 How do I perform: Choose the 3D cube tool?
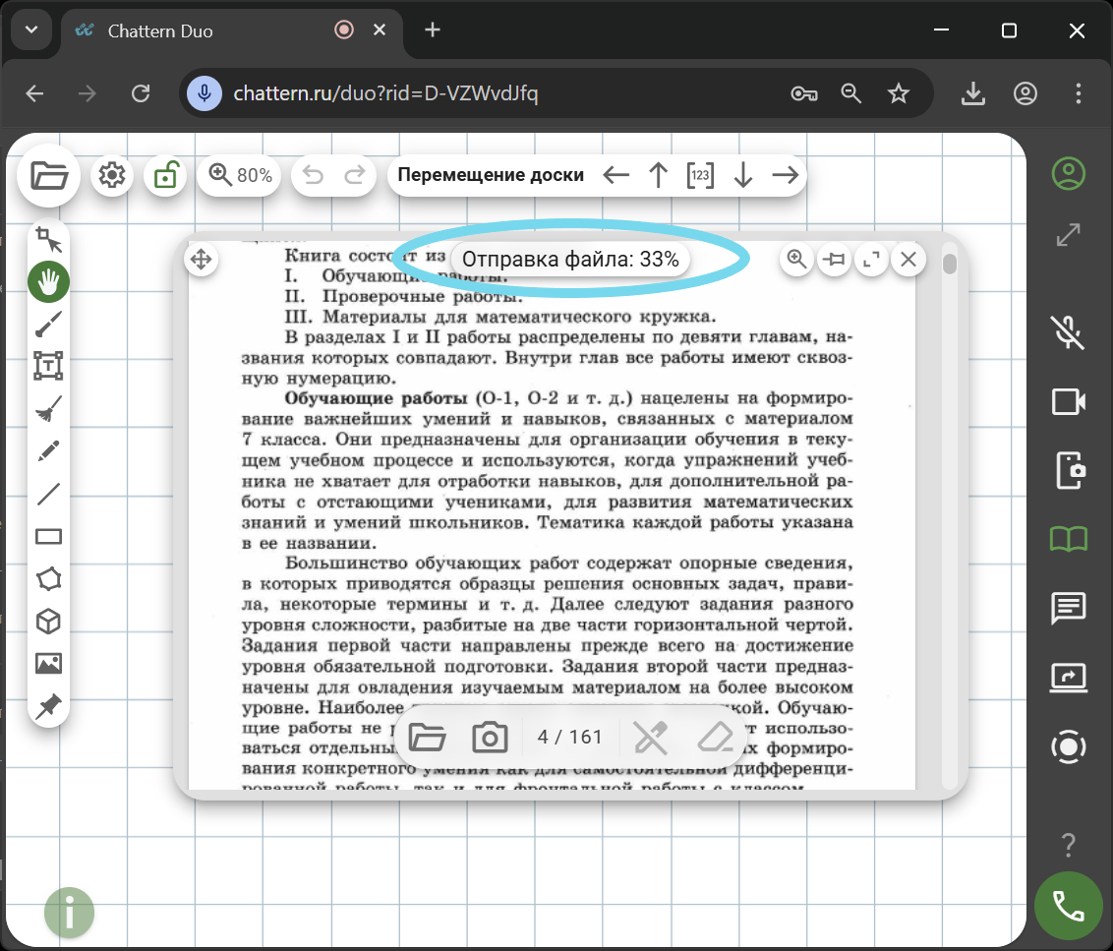pos(48,622)
